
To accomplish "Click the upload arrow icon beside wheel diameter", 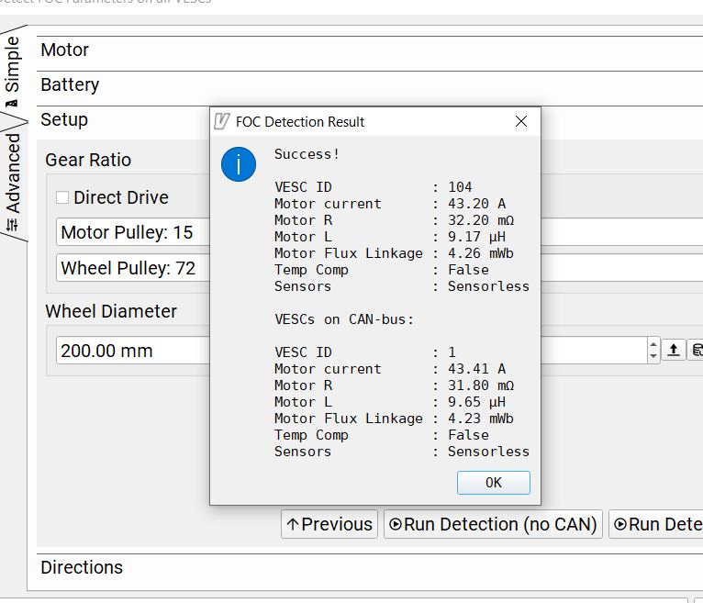I will tap(674, 350).
